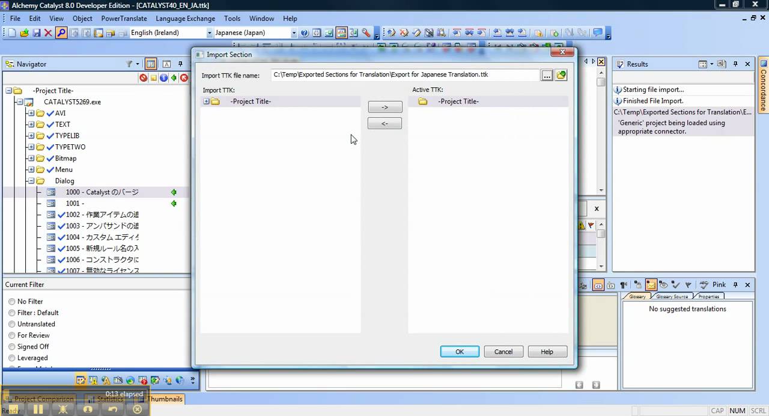Select dialog 1000 - Catalyst item in Navigator
Screen dimensions: 769x416
[102, 192]
